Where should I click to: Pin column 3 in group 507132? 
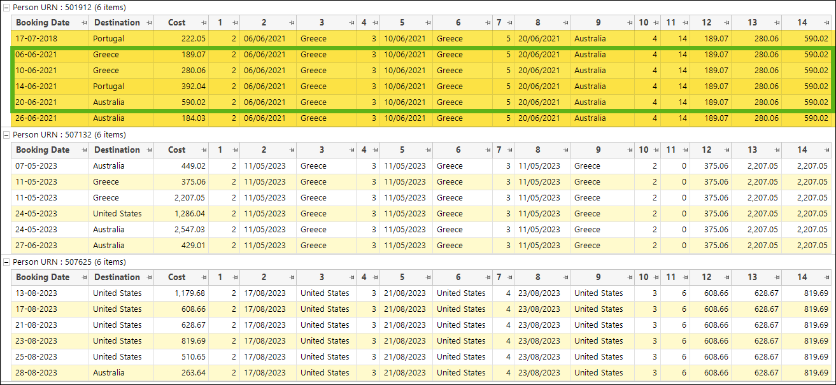tap(351, 150)
